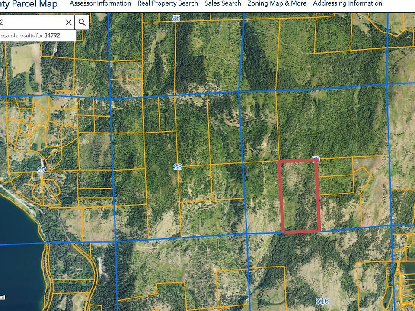This screenshot has width=415, height=311.
Task: Select the search results for 34792 entry
Action: point(38,35)
